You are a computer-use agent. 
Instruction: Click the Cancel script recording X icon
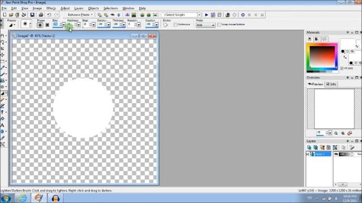[x=256, y=15]
